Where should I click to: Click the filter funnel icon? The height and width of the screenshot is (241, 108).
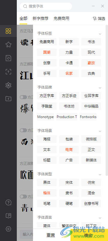point(94,19)
